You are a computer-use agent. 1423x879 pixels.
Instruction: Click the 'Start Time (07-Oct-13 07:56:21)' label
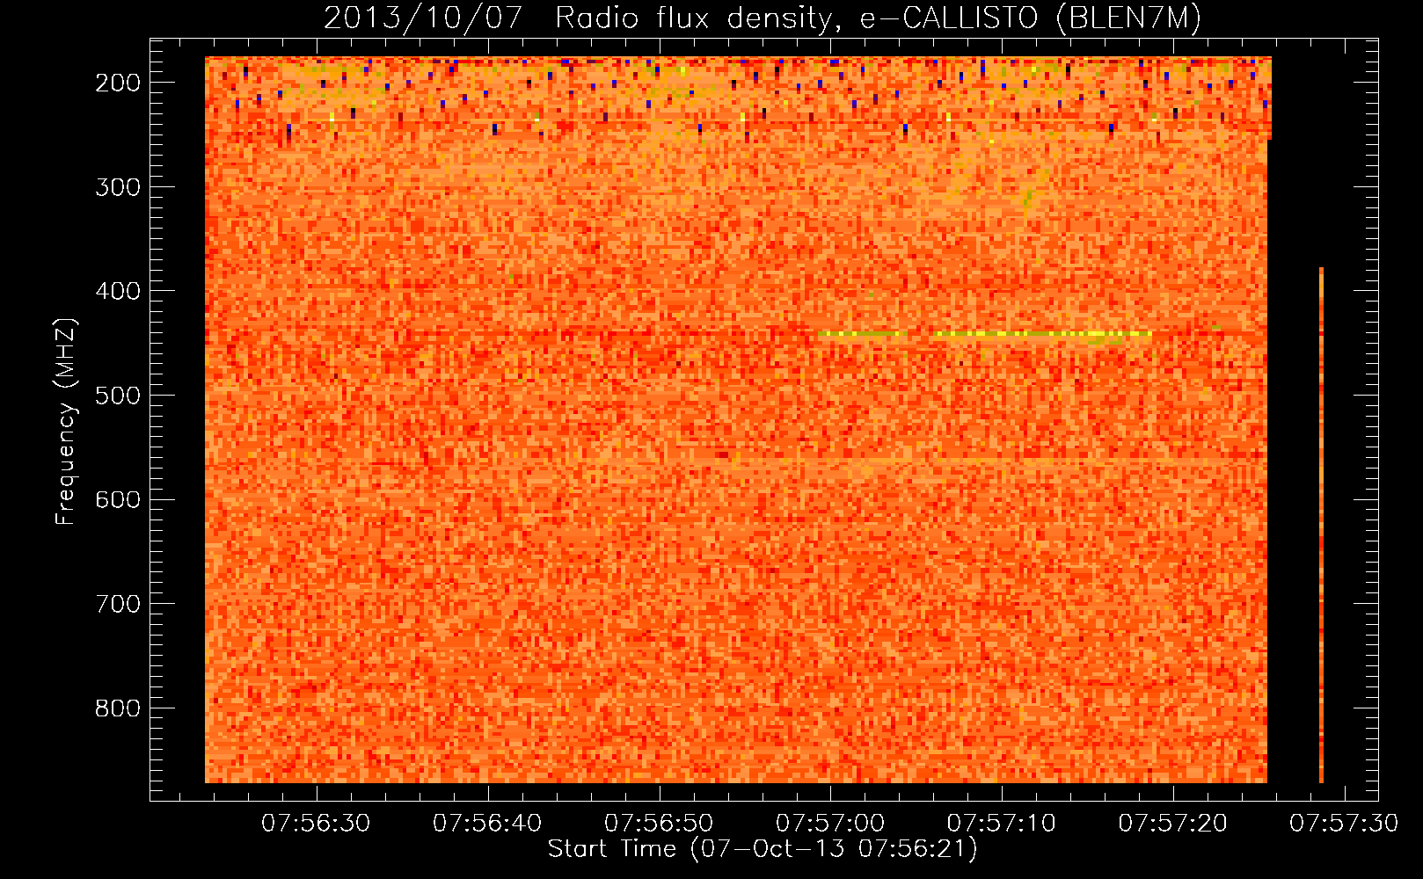pyautogui.click(x=763, y=849)
